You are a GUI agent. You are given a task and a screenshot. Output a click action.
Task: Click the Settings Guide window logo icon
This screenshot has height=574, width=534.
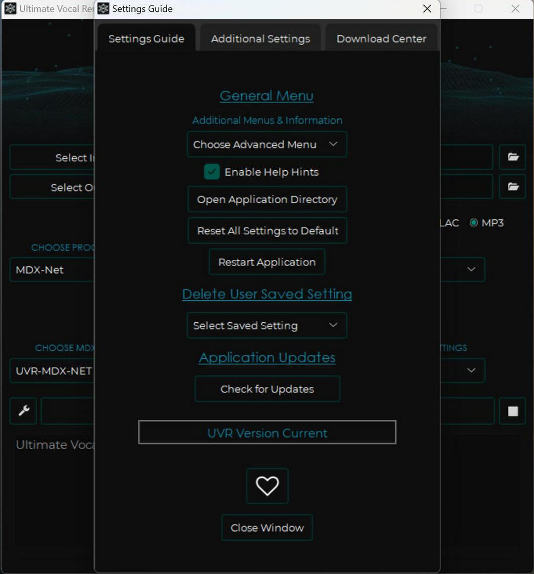point(103,8)
